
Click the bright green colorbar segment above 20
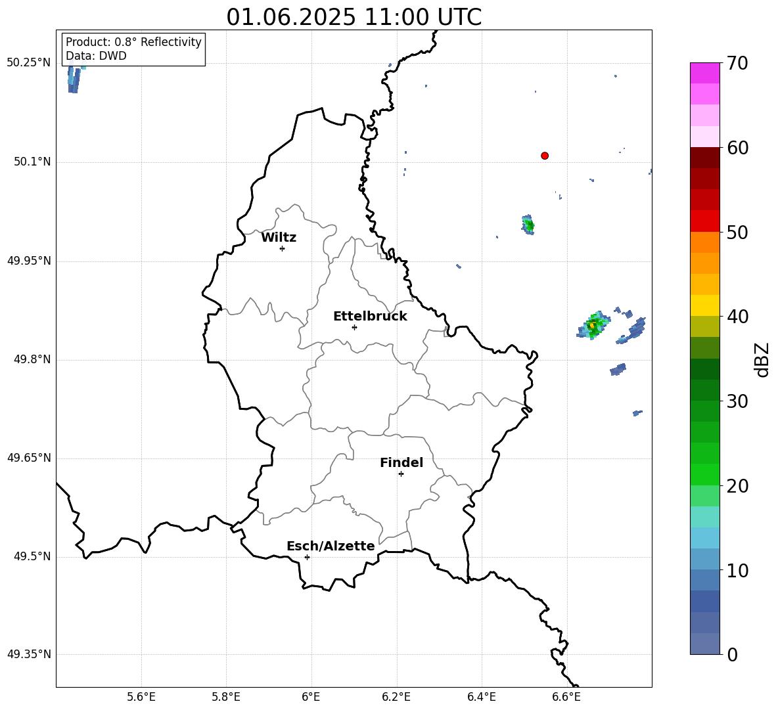point(704,474)
